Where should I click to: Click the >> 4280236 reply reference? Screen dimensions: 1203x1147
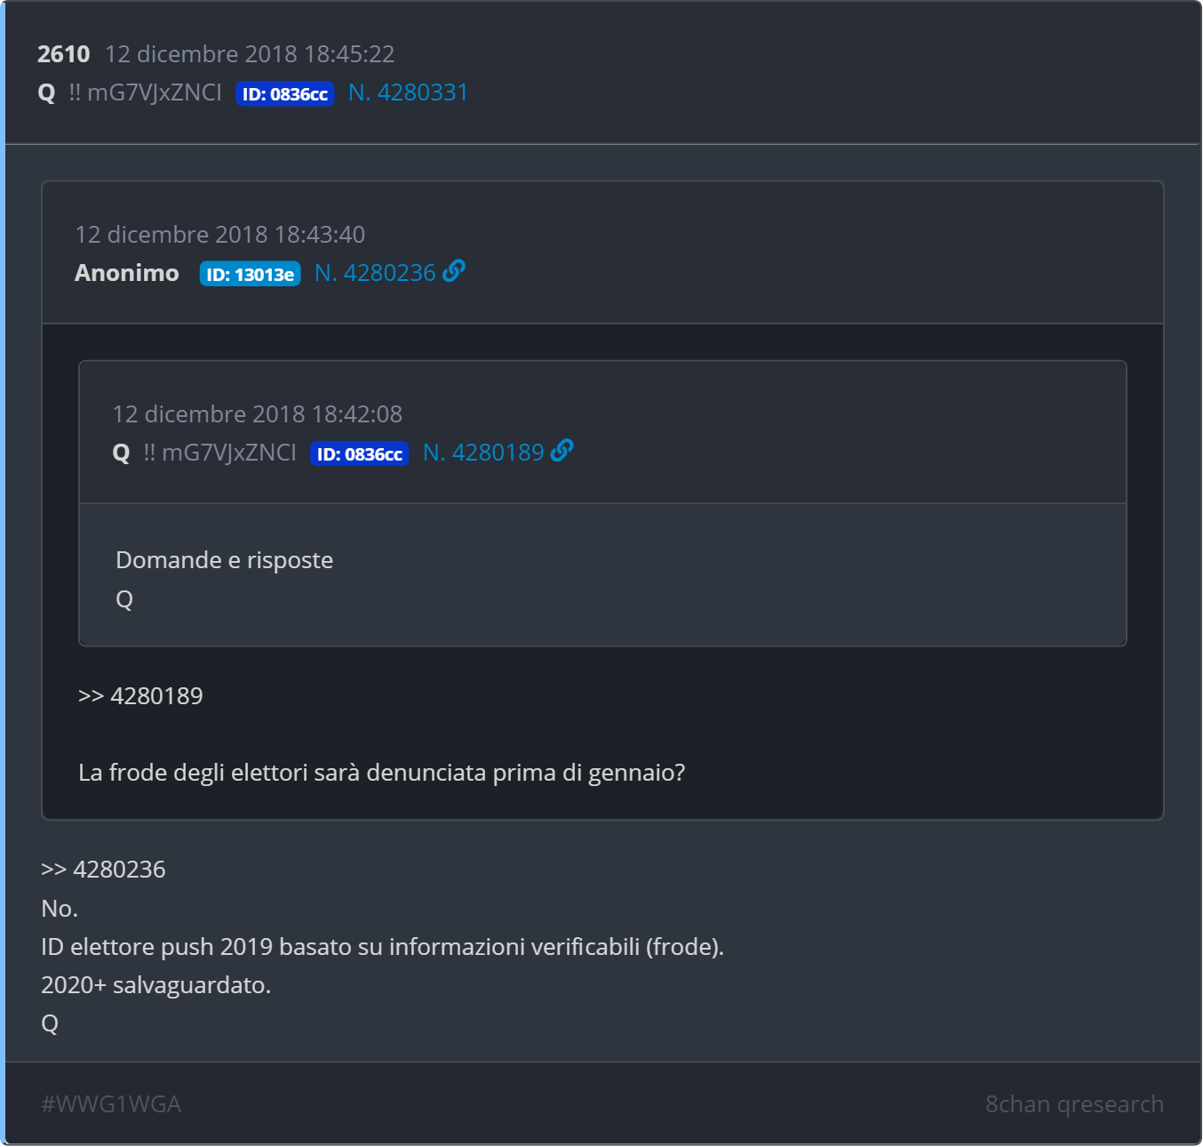click(x=103, y=869)
